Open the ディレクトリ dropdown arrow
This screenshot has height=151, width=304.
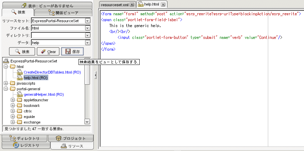coord(88,35)
